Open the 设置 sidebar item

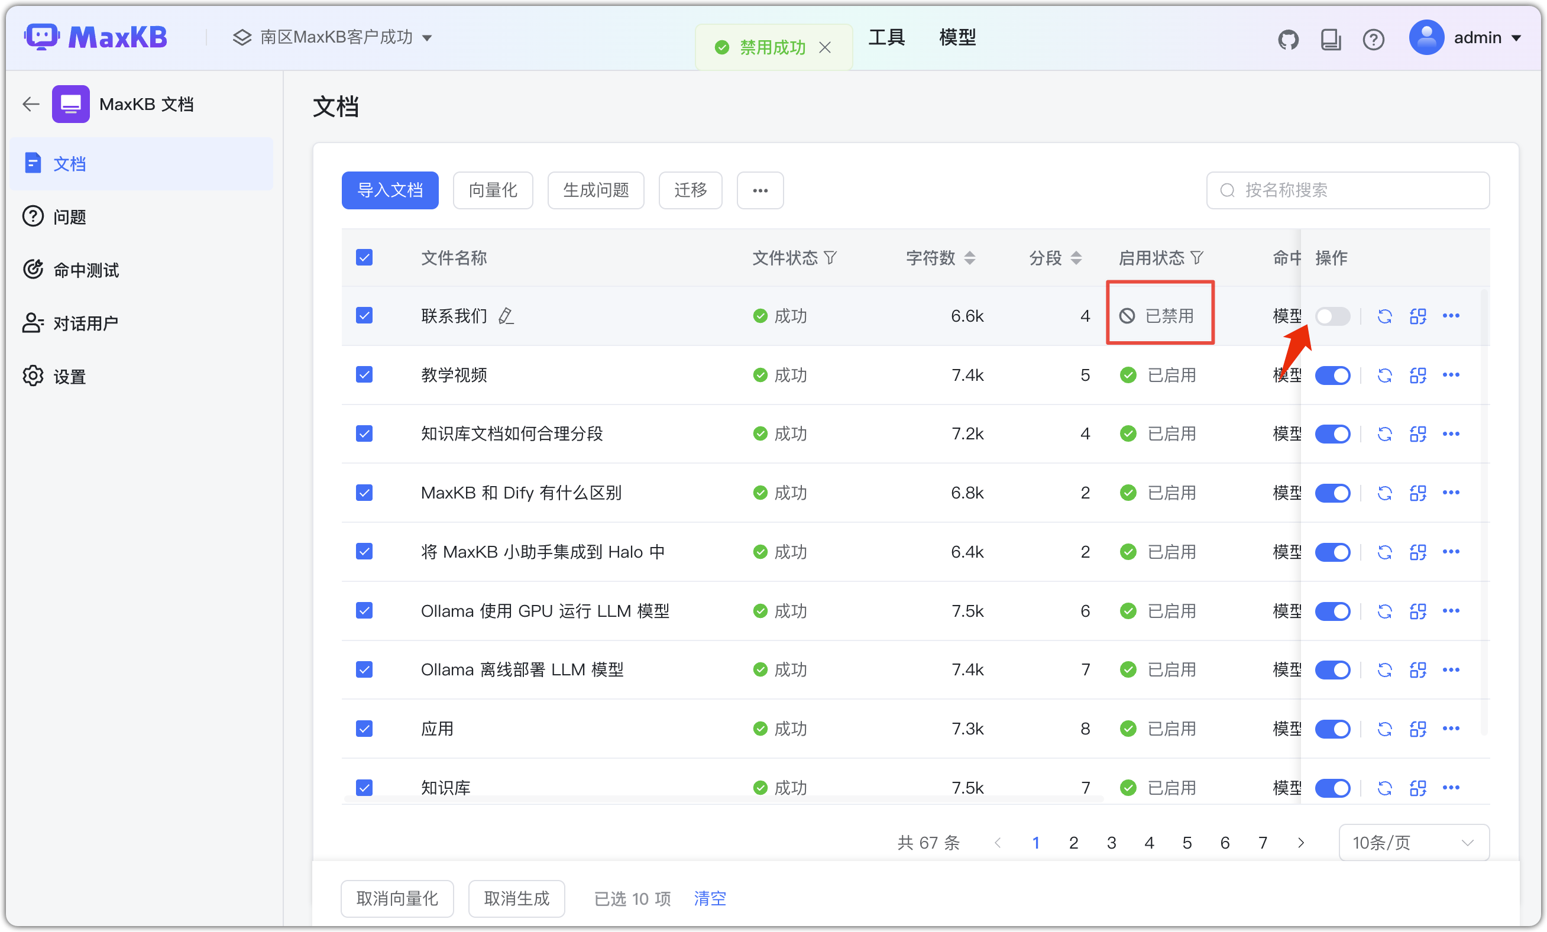pyautogui.click(x=142, y=376)
